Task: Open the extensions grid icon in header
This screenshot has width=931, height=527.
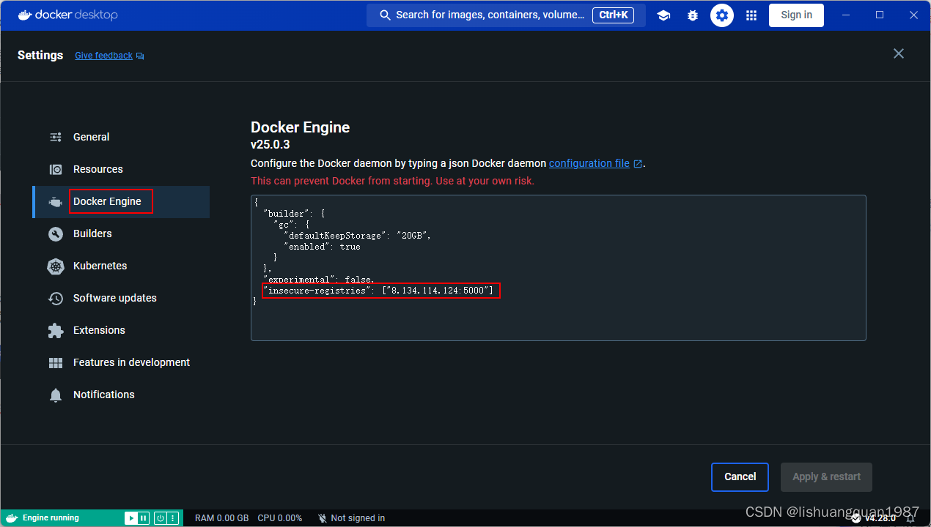Action: point(751,15)
